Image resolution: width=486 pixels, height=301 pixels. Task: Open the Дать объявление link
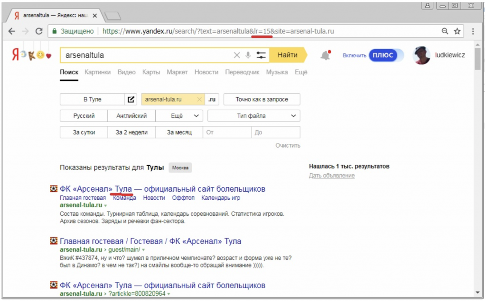pos(332,176)
